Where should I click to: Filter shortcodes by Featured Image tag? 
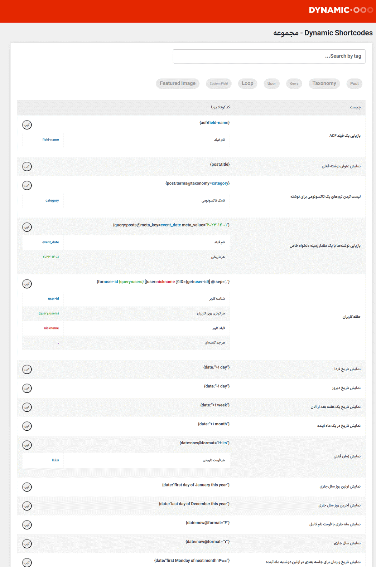click(178, 83)
